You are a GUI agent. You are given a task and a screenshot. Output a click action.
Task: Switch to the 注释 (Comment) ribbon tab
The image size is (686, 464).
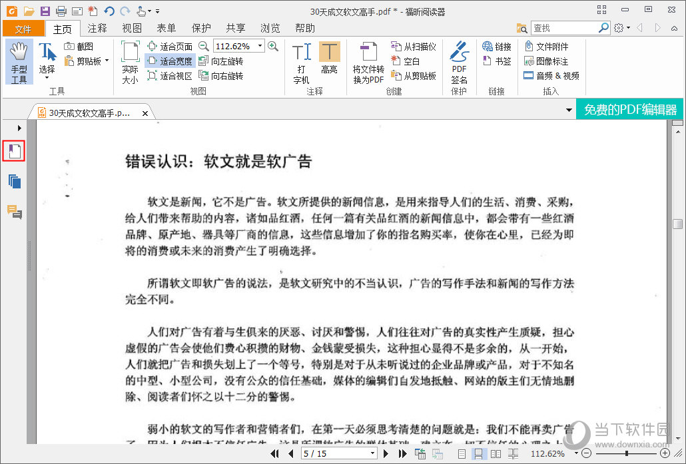(x=97, y=29)
